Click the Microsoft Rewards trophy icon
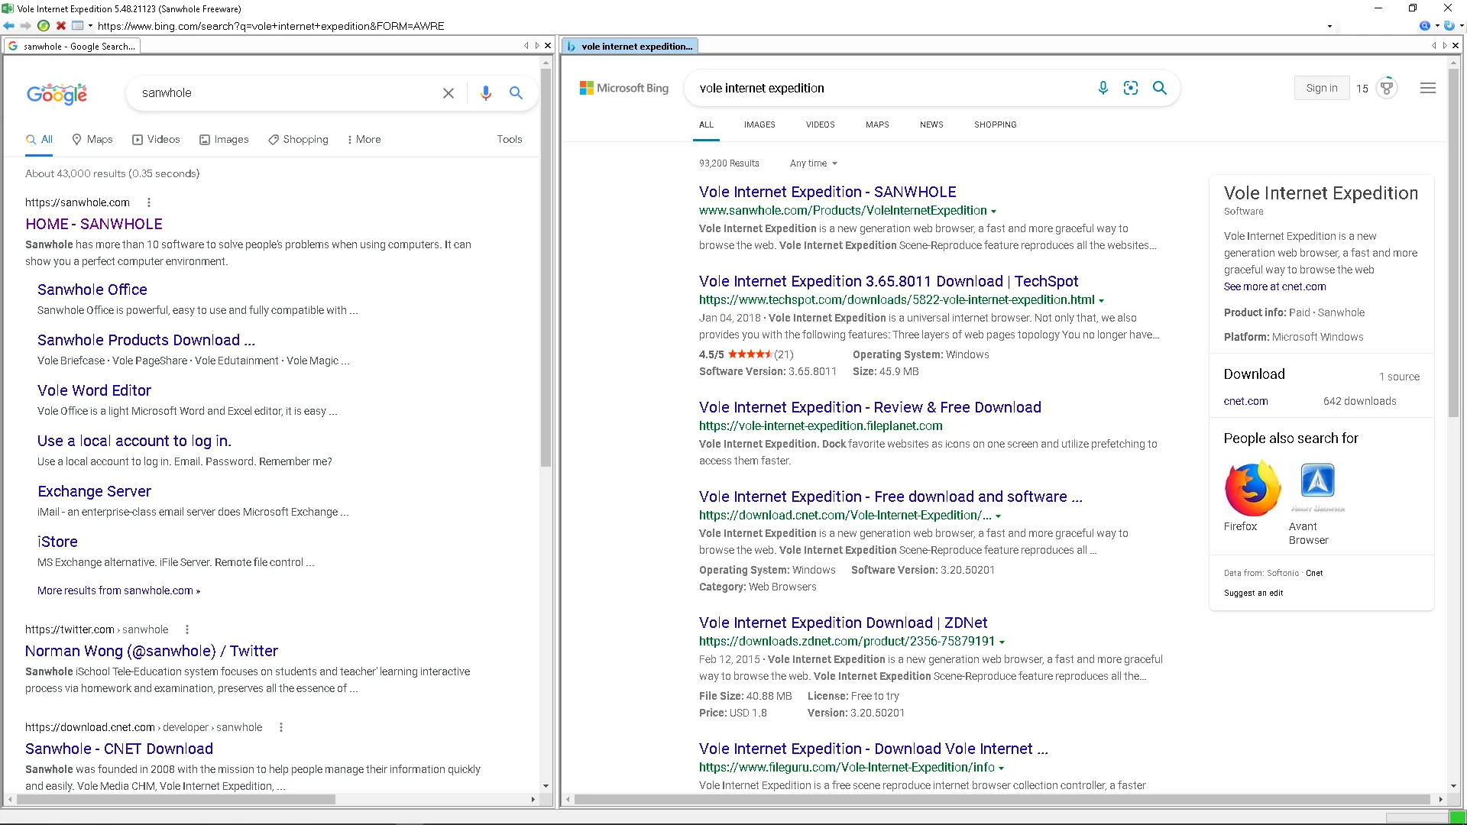 point(1387,87)
